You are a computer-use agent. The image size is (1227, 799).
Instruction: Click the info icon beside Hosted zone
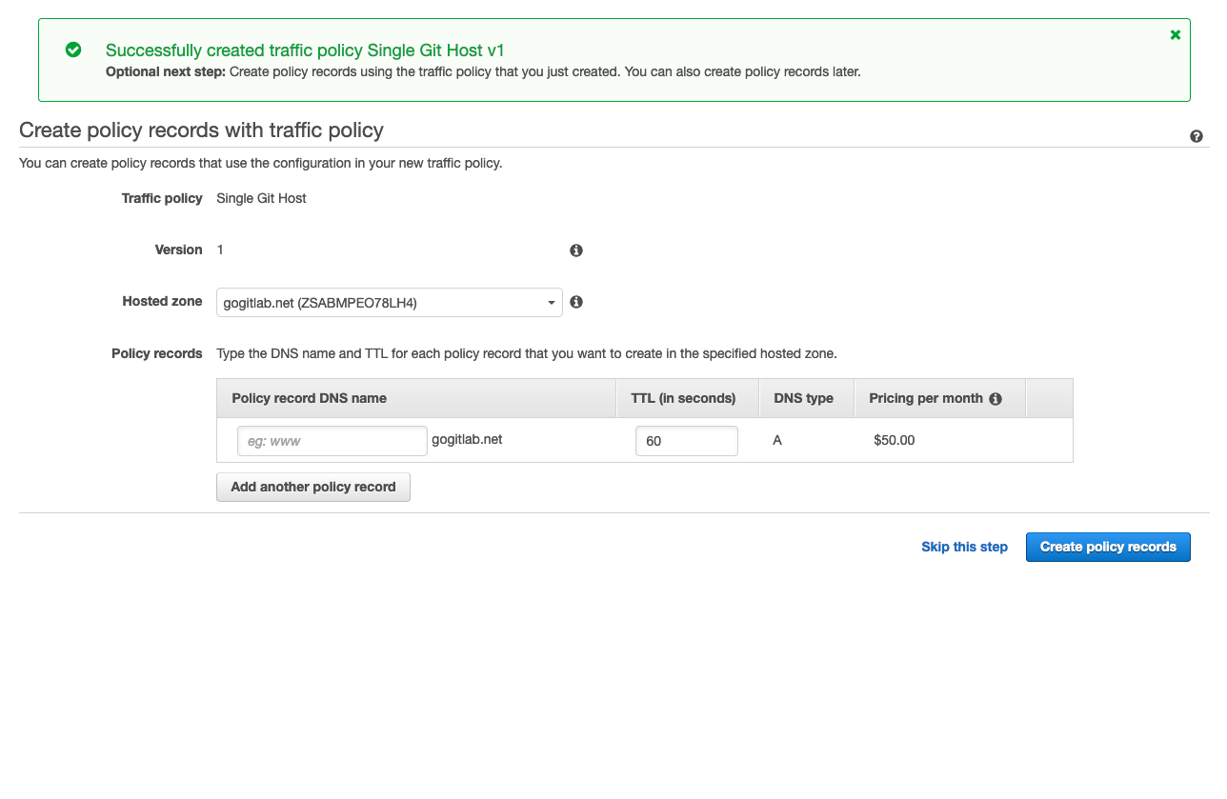pyautogui.click(x=575, y=301)
